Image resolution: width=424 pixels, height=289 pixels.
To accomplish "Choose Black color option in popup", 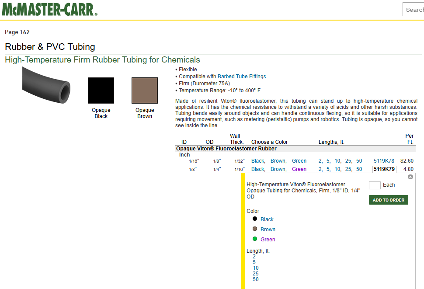I will click(x=267, y=219).
